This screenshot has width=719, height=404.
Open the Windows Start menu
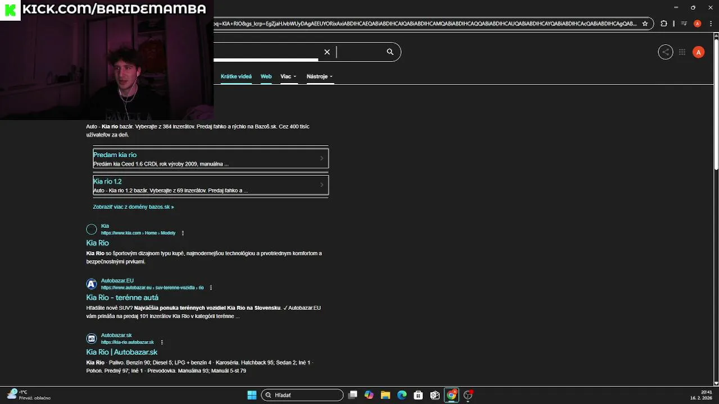pos(252,395)
